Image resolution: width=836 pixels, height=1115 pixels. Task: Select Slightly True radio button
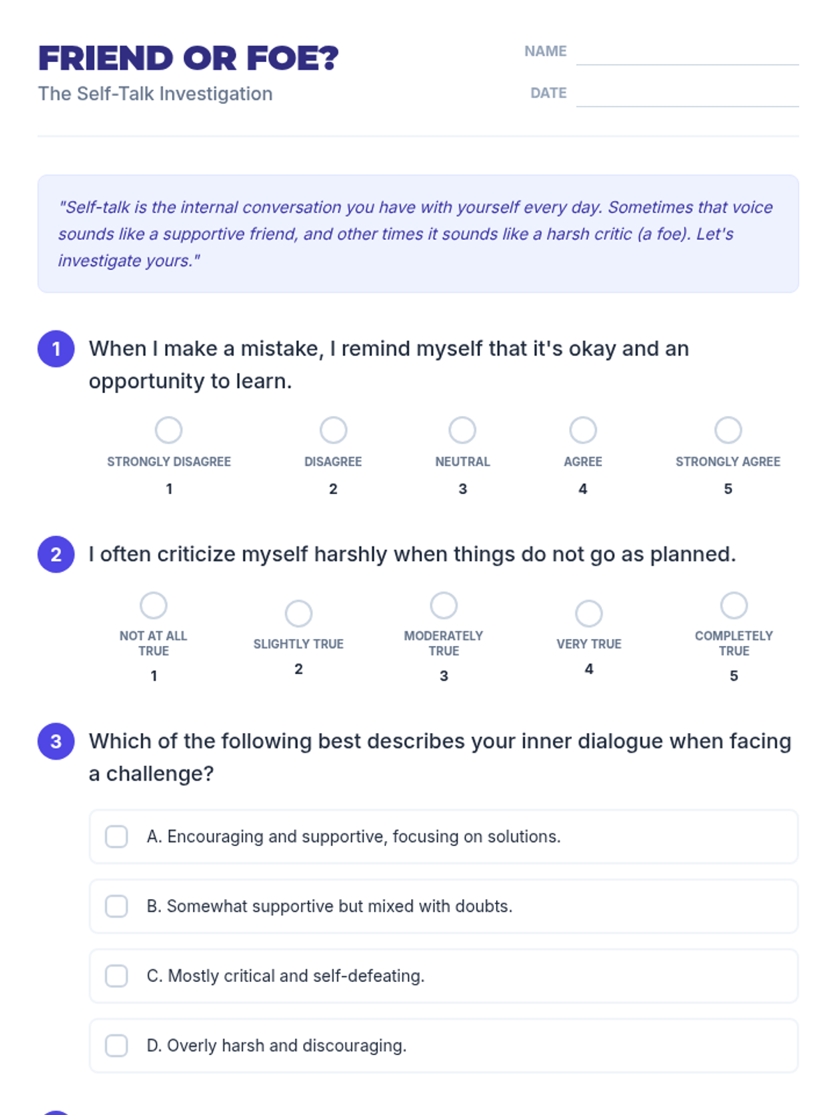click(298, 613)
